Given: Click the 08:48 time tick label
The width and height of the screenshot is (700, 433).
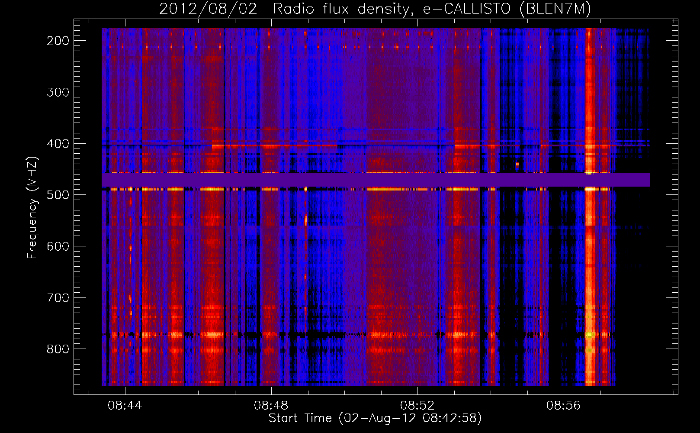Looking at the screenshot, I should pos(271,406).
